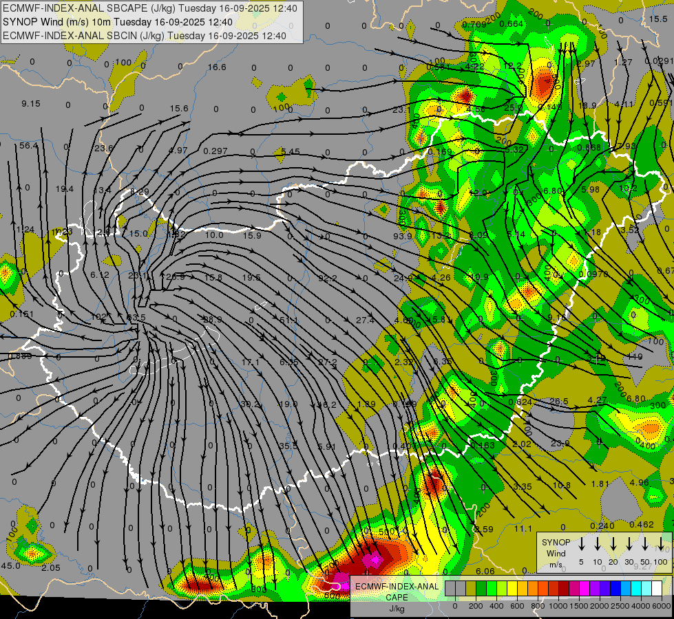This screenshot has height=619, width=674.
Task: Click the 93.9 value on the map
Action: pyautogui.click(x=402, y=236)
